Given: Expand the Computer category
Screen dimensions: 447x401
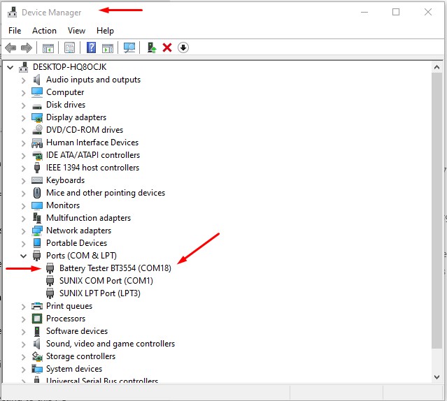Looking at the screenshot, I should point(24,93).
